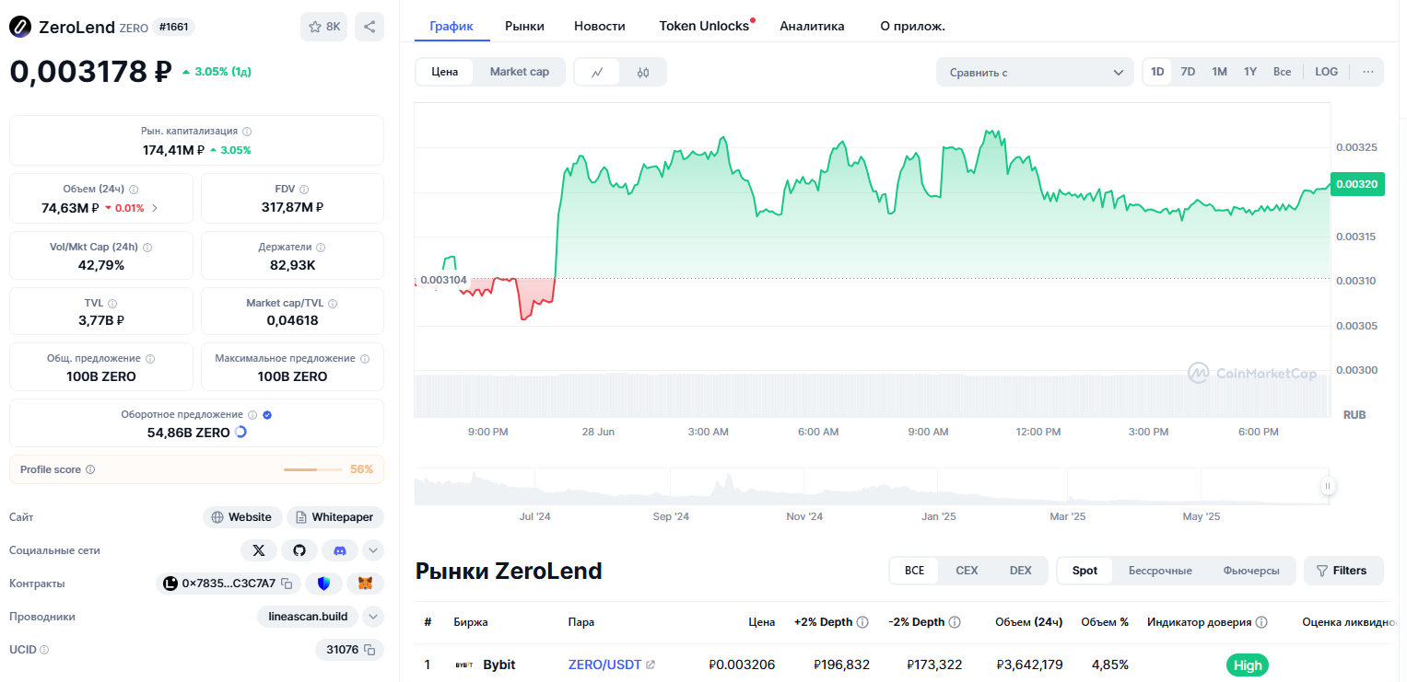This screenshot has width=1407, height=682.
Task: Copy the UCID 31076 value
Action: 369,650
